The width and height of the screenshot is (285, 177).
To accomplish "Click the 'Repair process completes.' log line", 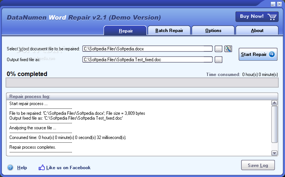I will click(32, 147).
